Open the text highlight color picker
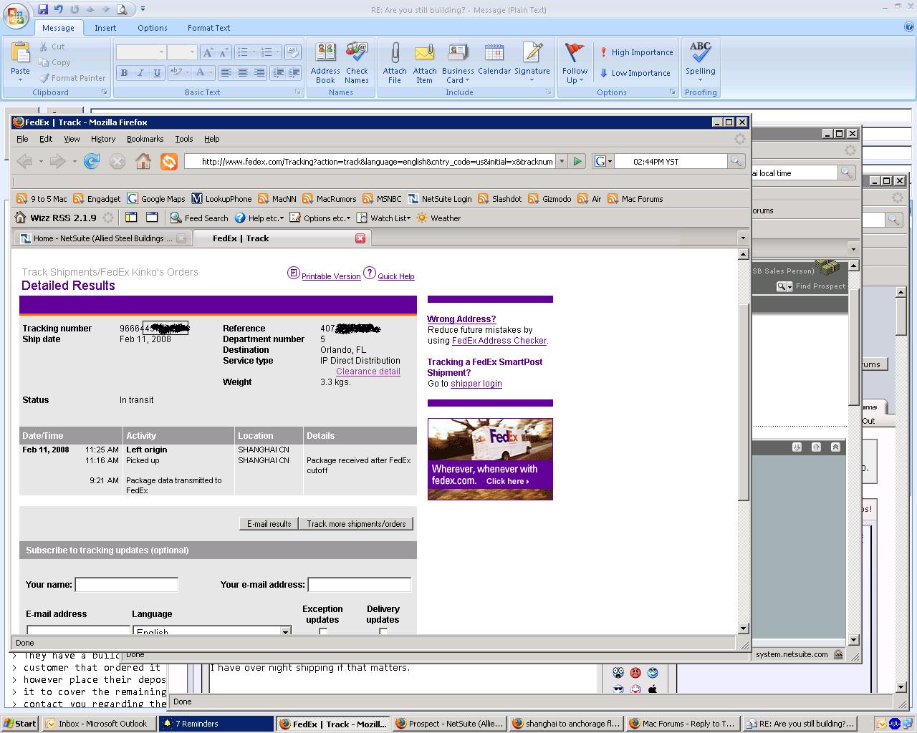Viewport: 917px width, 733px height. [x=178, y=72]
